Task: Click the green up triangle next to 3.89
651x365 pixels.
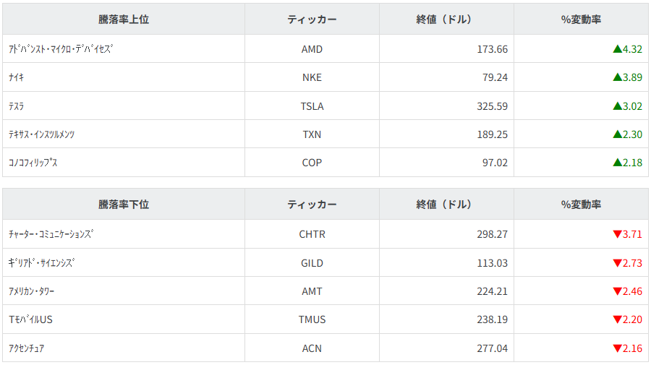Action: point(617,77)
